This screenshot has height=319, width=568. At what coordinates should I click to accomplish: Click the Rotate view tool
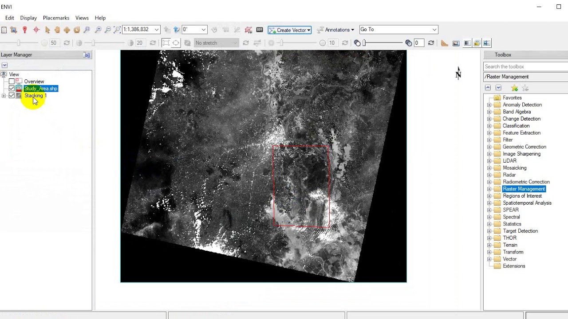[x=77, y=30]
